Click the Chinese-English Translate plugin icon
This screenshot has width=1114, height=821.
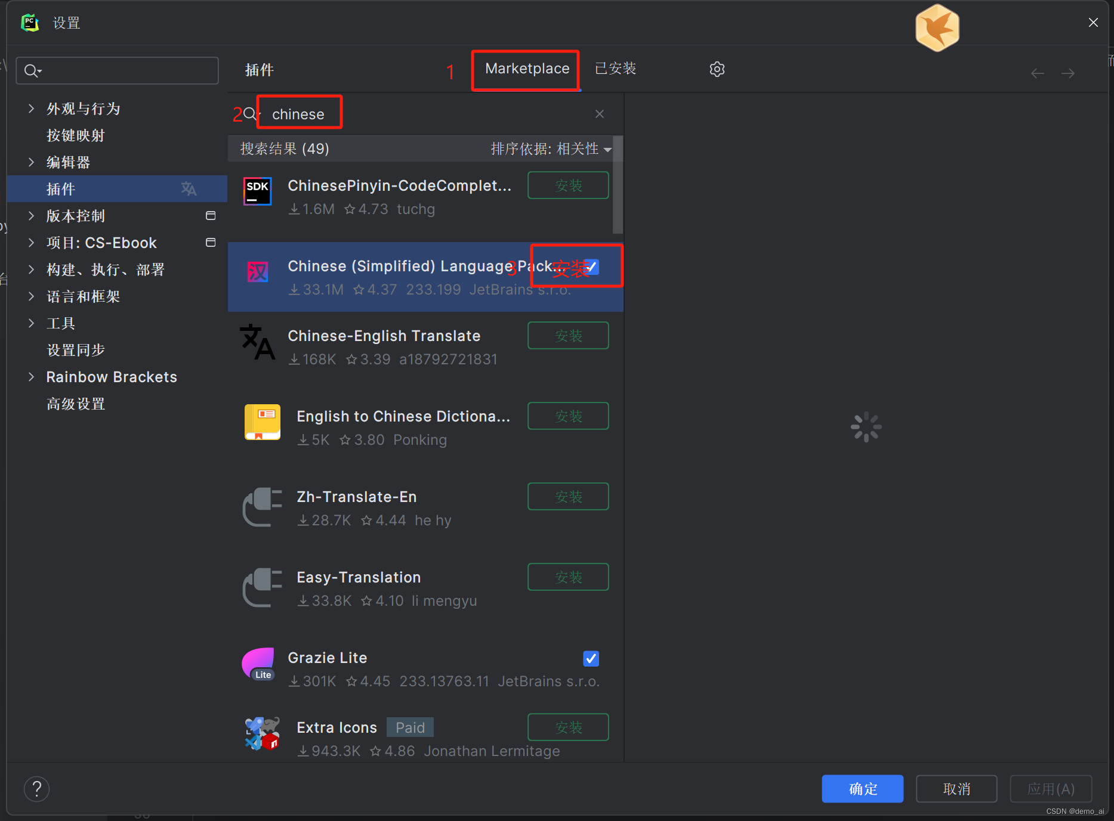point(258,342)
